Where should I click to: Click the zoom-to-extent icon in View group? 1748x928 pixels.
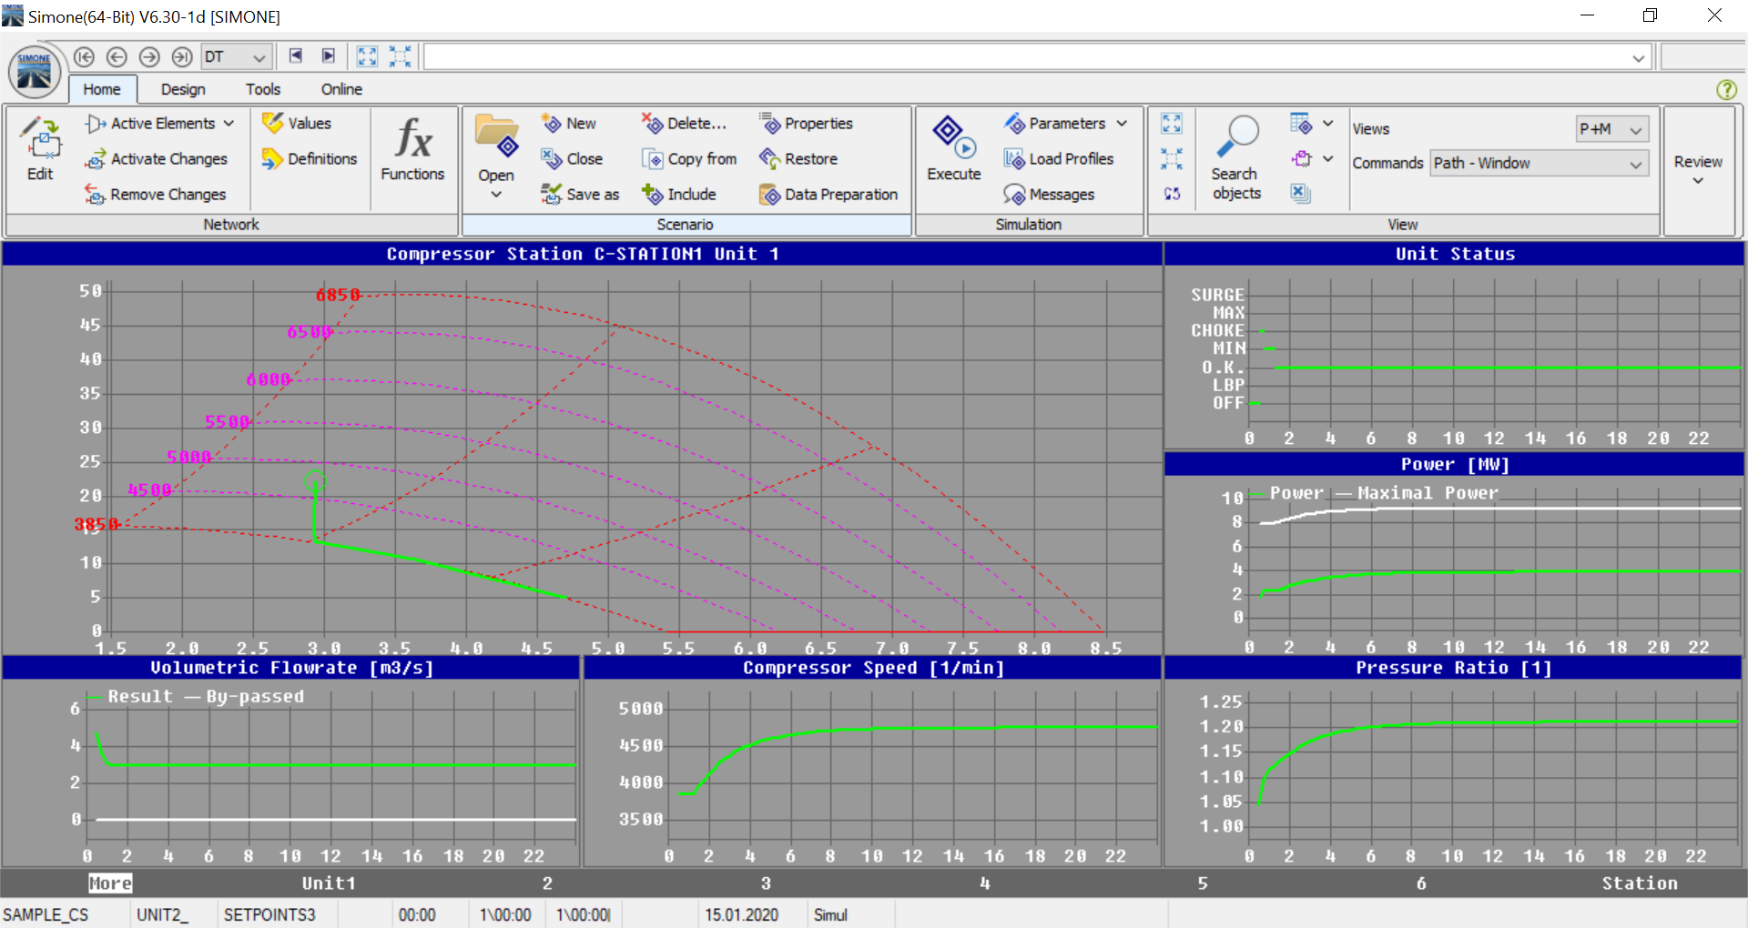[x=1172, y=124]
